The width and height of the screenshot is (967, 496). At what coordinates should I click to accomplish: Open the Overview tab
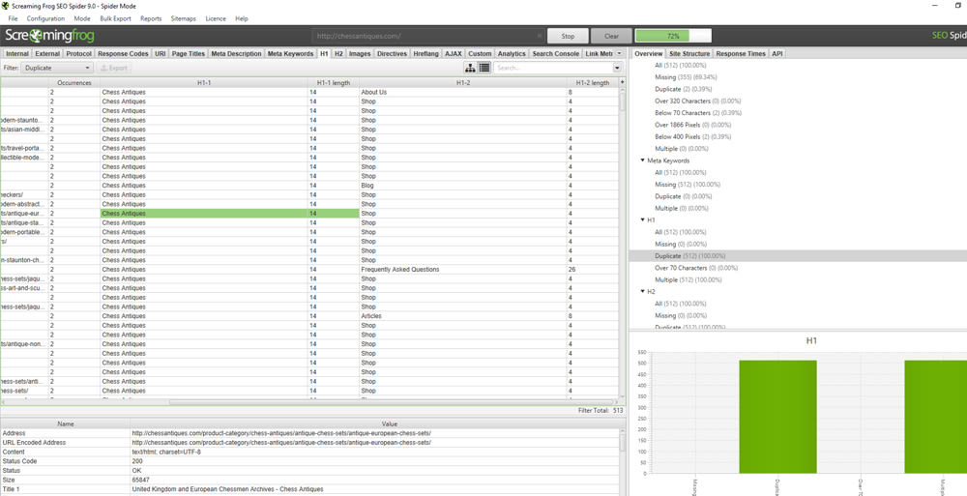point(648,54)
